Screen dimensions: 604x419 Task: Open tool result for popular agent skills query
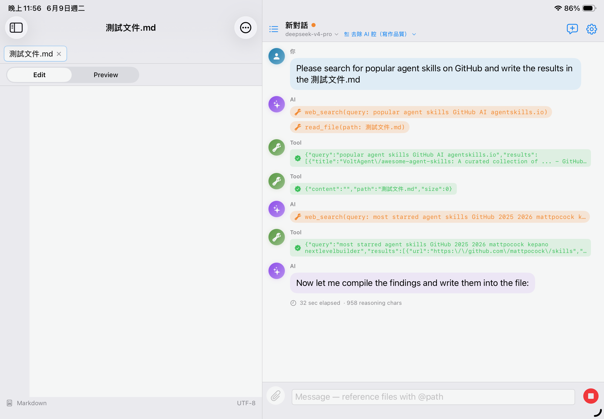[440, 158]
